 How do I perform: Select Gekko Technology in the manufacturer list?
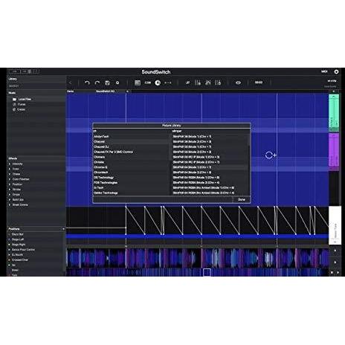132,193
